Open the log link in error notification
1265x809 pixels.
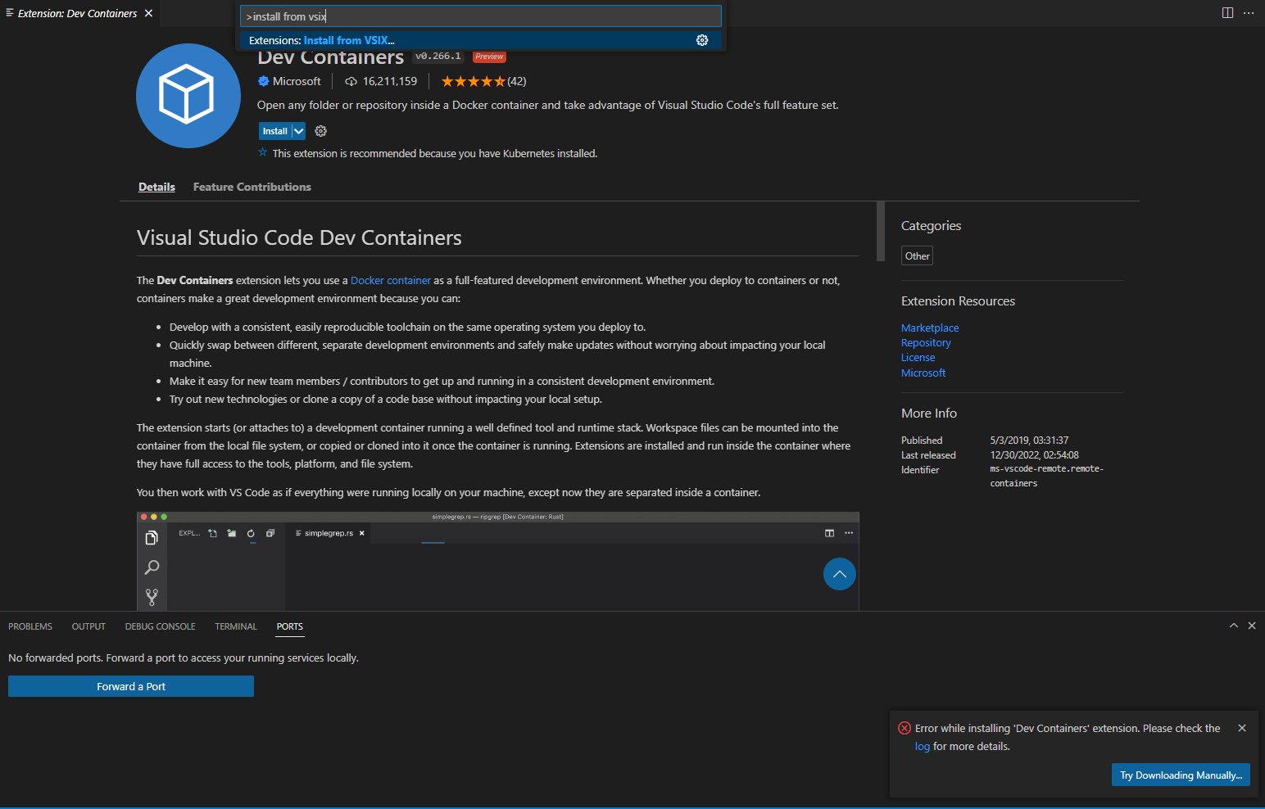(923, 746)
